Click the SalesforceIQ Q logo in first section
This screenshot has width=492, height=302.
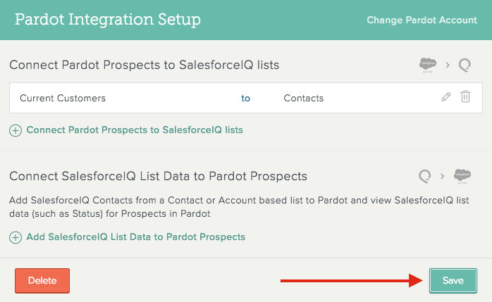(465, 65)
